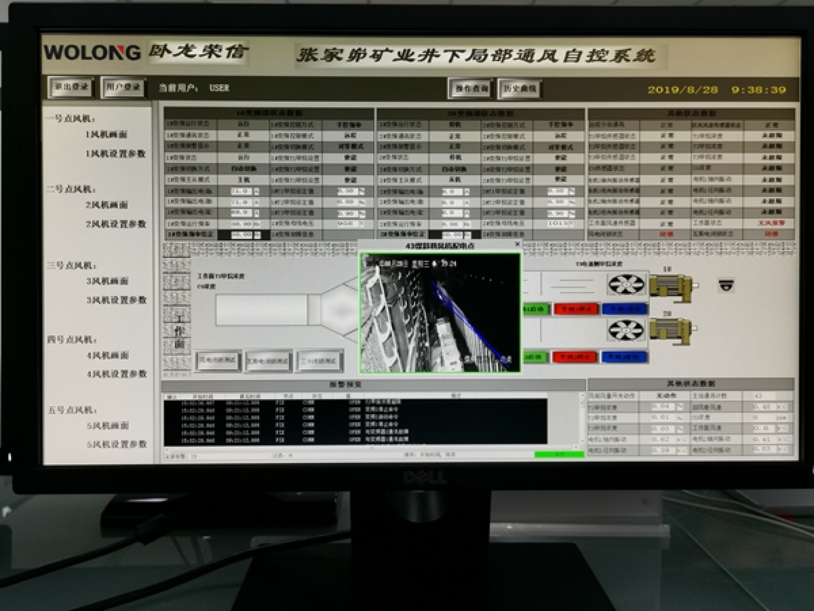This screenshot has height=611, width=814.
Task: Select 5风机画面 menu entry
Action: click(x=107, y=426)
